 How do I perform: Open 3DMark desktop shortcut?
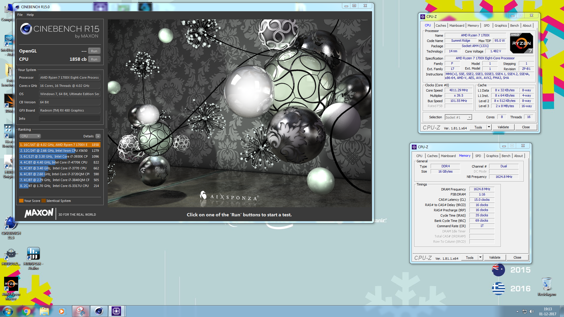coord(8,103)
